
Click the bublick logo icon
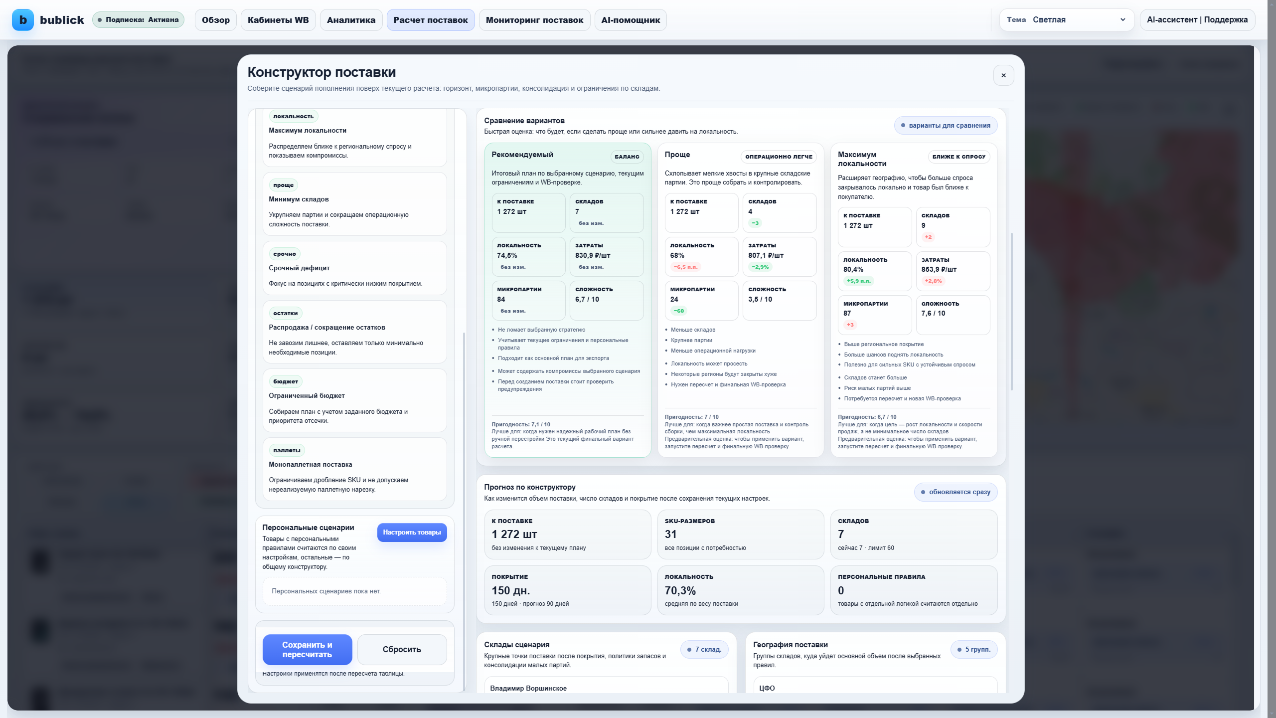point(22,20)
